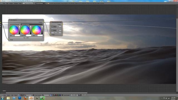Click the system tray clock
The width and height of the screenshot is (178, 100).
[173, 98]
